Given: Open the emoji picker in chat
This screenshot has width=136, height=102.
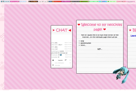Looking at the screenshot, I should [x=53, y=65].
